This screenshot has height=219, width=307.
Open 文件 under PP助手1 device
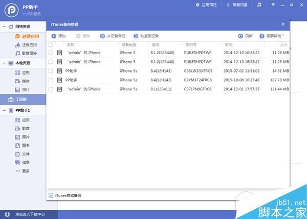click(x=23, y=154)
